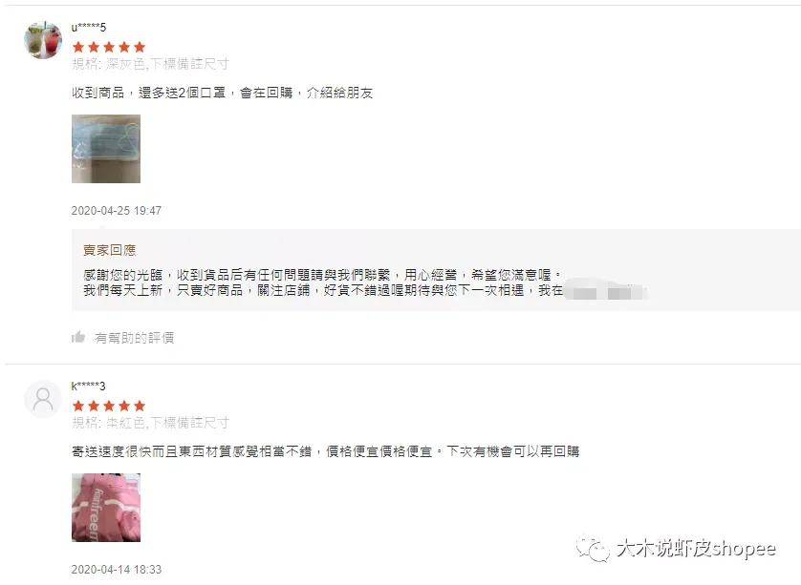Screen dimensions: 801x585
Task: Click the WeChat logo in watermark
Action: 593,549
